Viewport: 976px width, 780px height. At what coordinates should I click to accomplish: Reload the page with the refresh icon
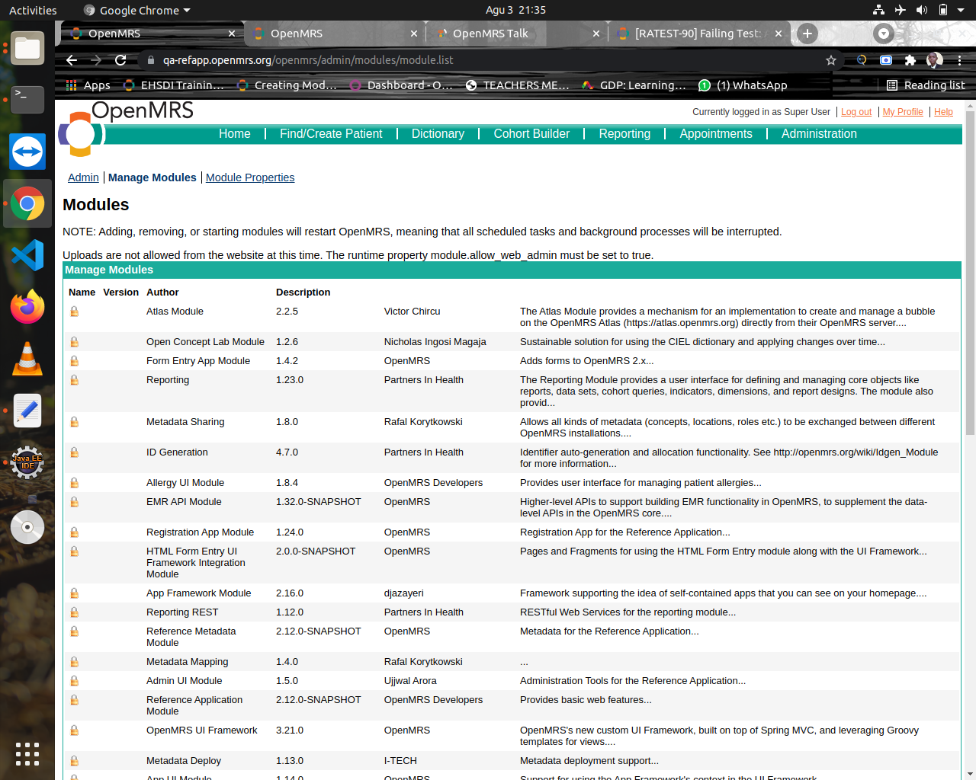120,60
